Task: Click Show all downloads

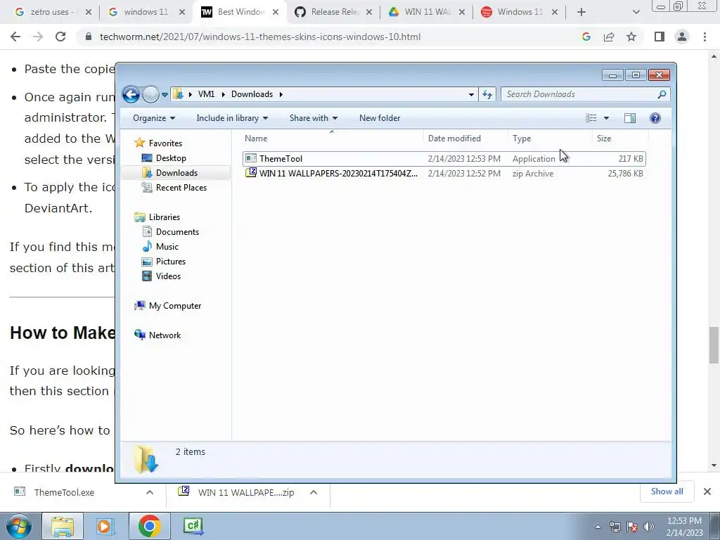Action: [x=667, y=491]
